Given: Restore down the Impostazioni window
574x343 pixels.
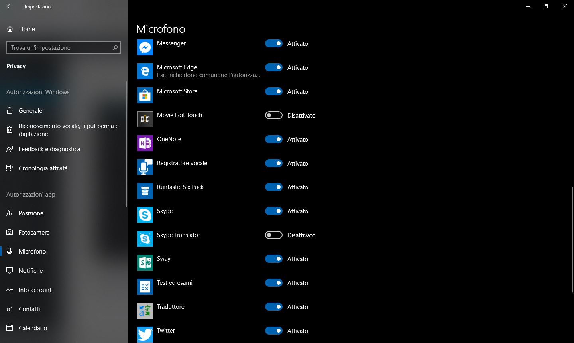Looking at the screenshot, I should click(546, 6).
